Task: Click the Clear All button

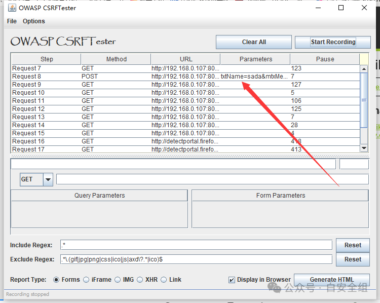Action: click(x=254, y=42)
